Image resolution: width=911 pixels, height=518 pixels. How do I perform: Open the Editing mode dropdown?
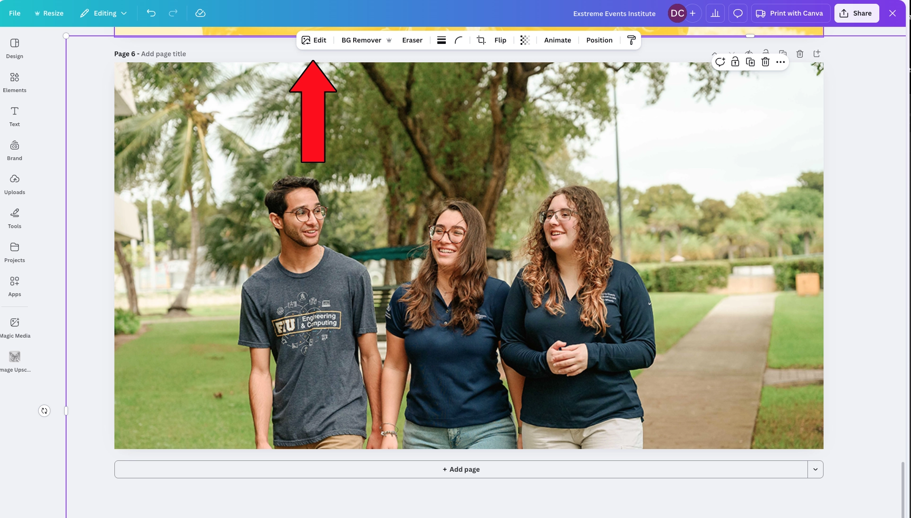coord(104,13)
